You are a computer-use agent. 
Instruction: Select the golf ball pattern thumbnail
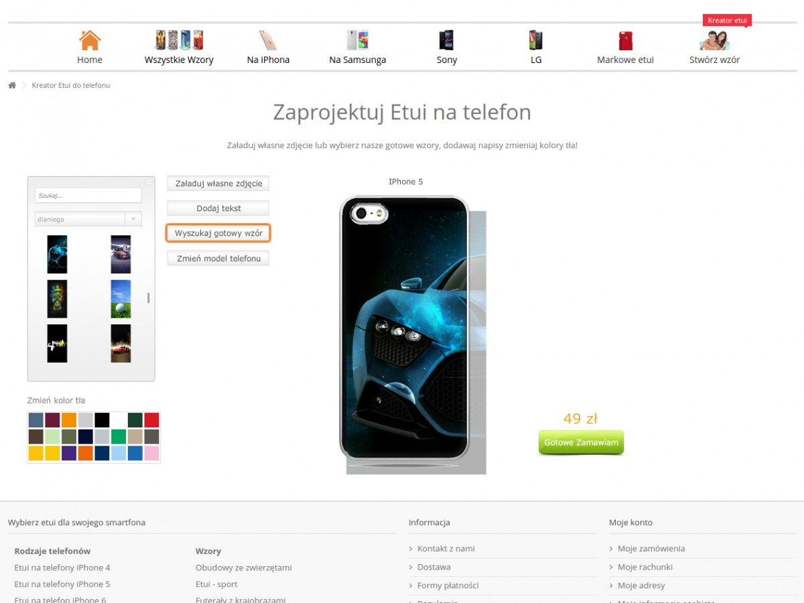coord(121,299)
